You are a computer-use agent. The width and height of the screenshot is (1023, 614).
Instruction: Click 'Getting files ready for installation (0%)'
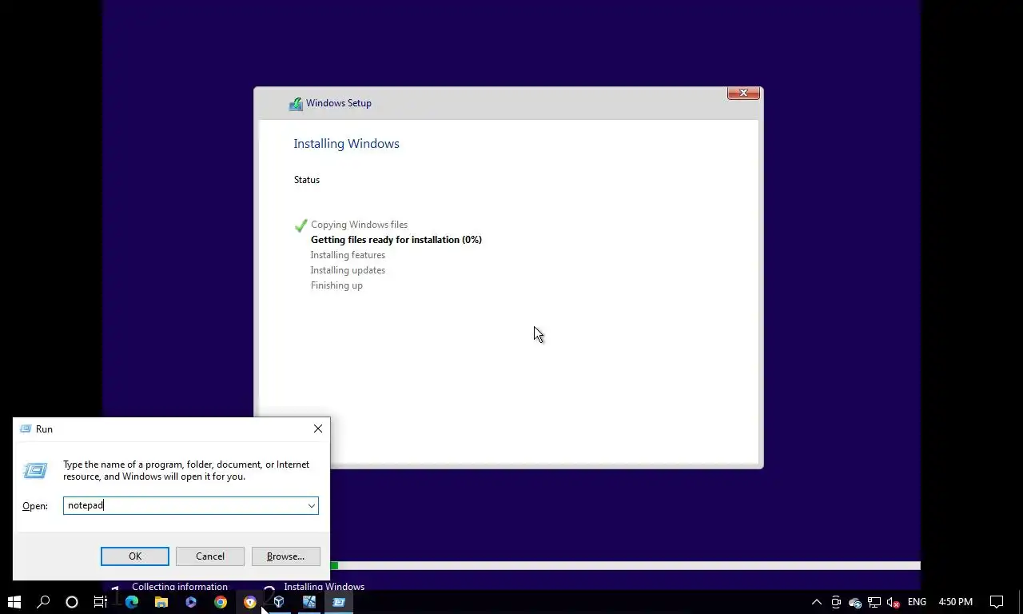coord(396,240)
